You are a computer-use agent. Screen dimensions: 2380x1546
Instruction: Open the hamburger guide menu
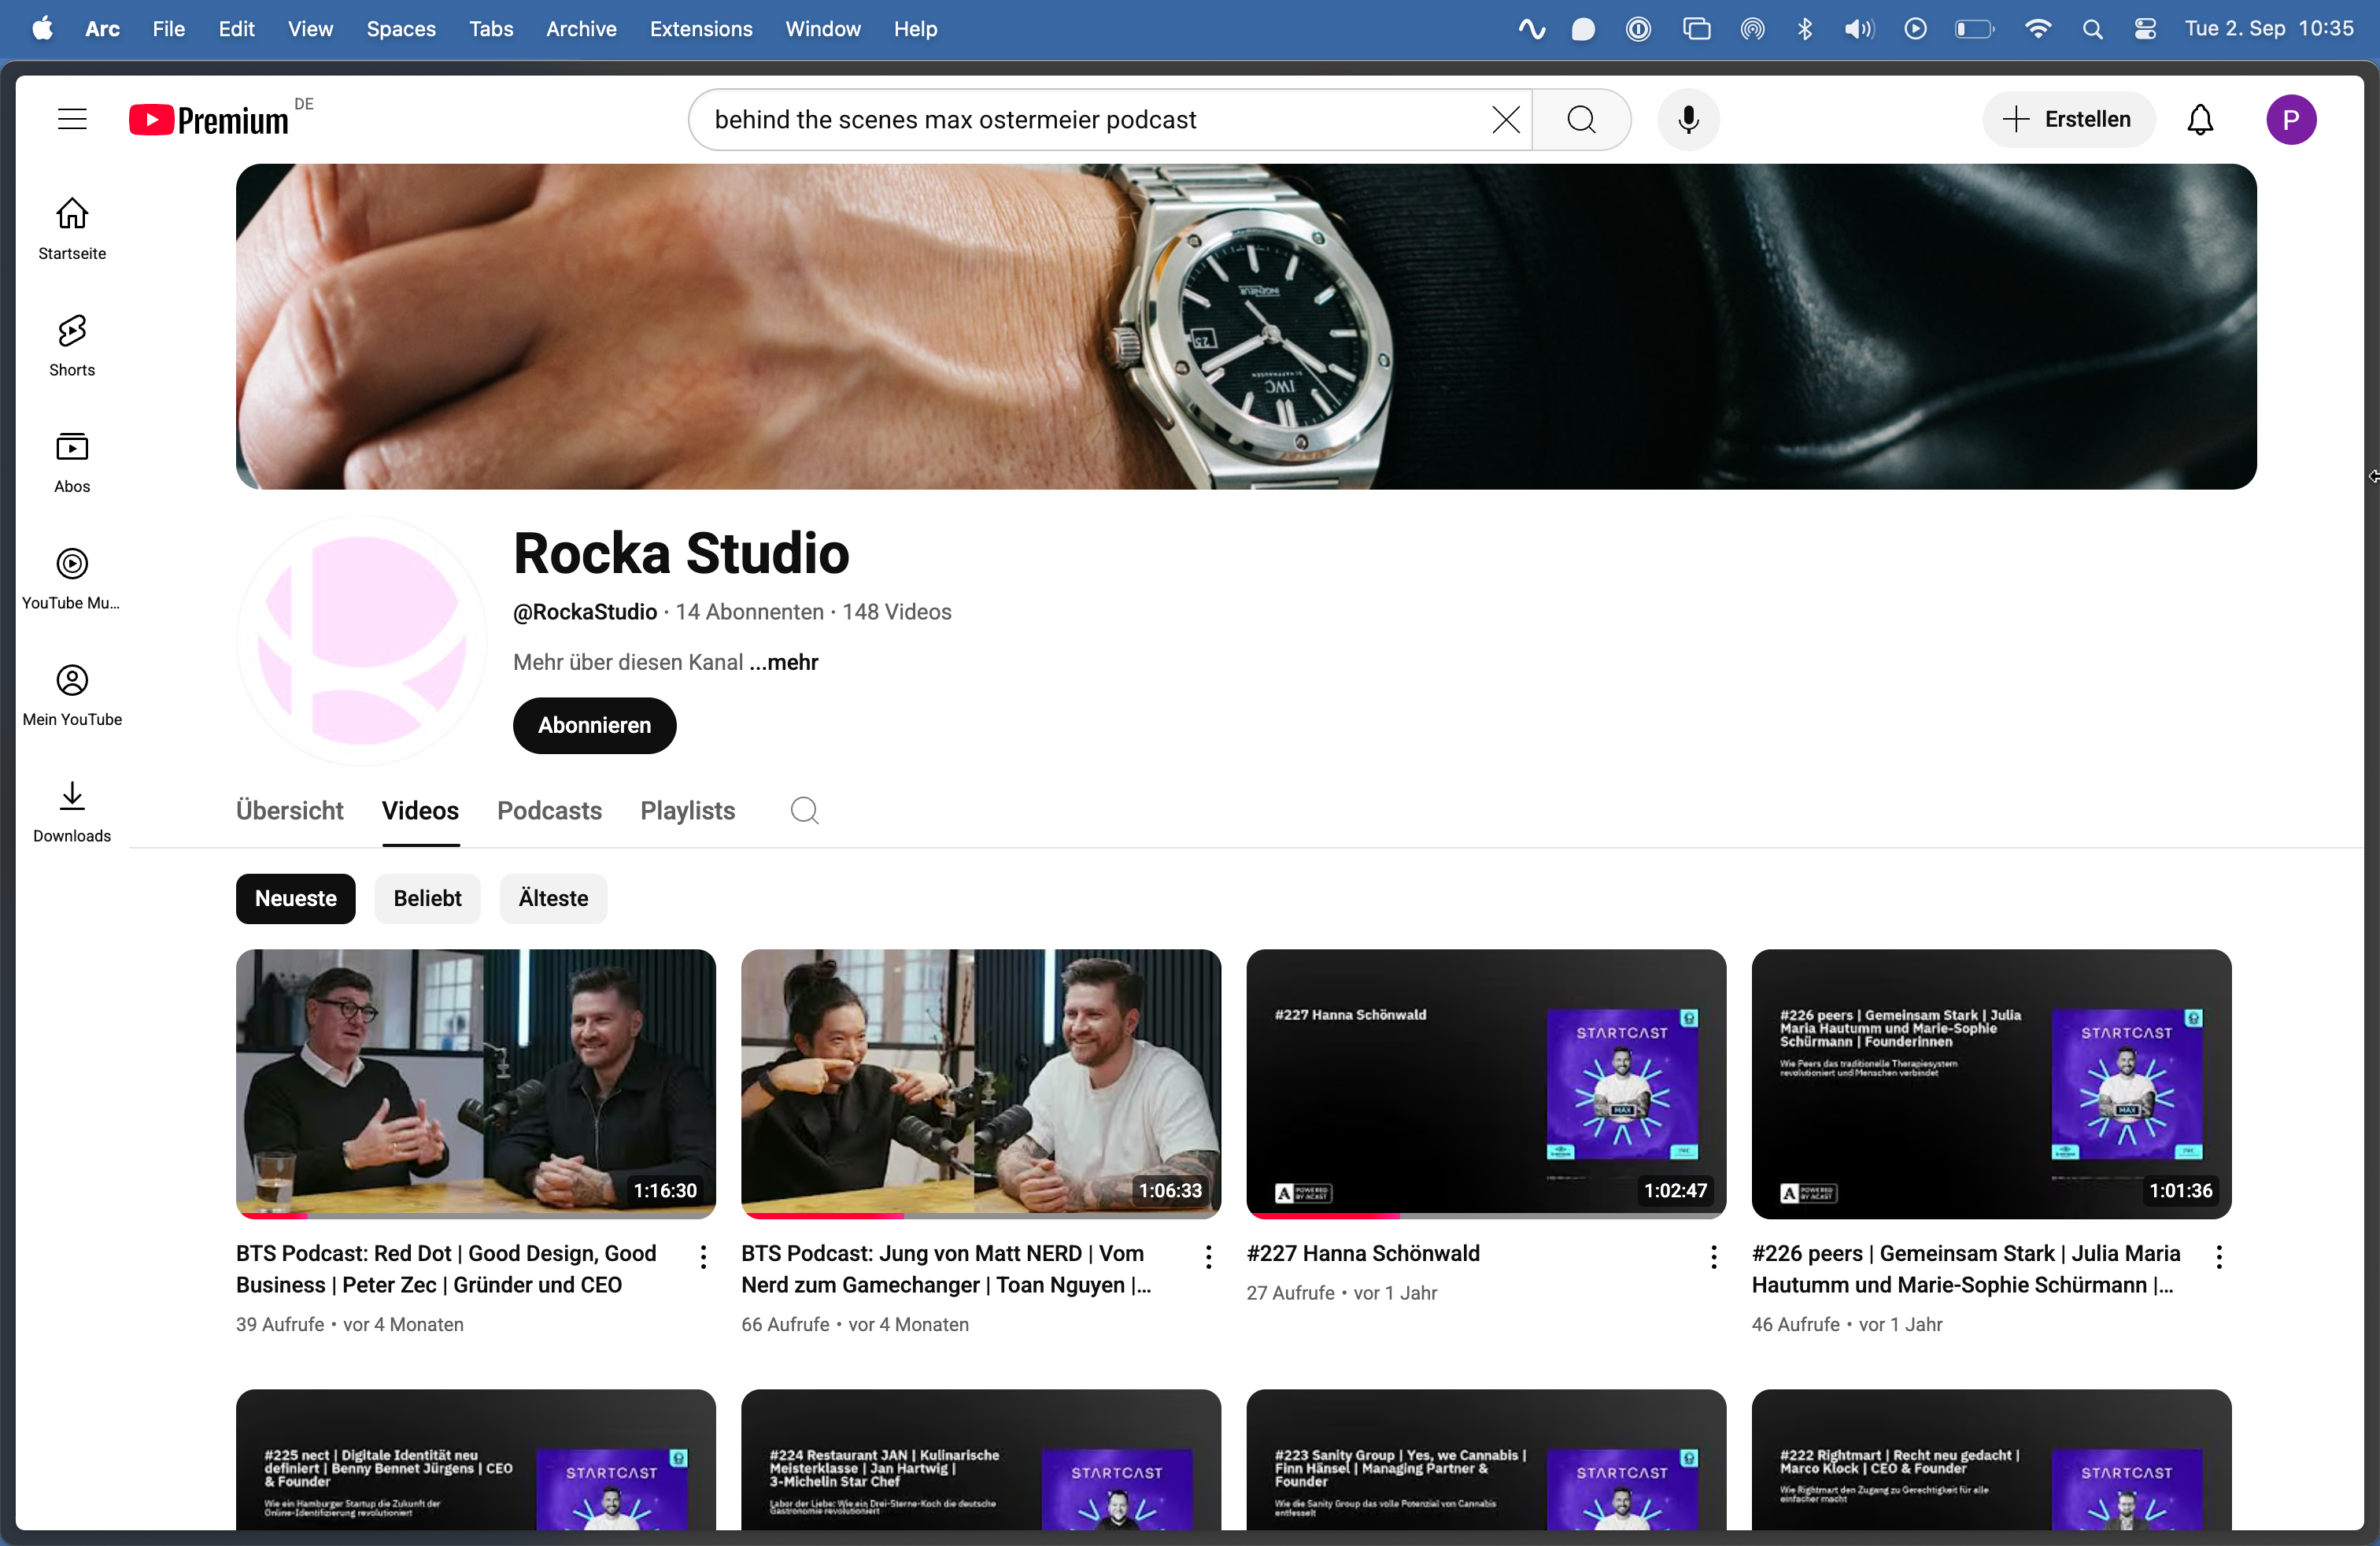[x=72, y=120]
